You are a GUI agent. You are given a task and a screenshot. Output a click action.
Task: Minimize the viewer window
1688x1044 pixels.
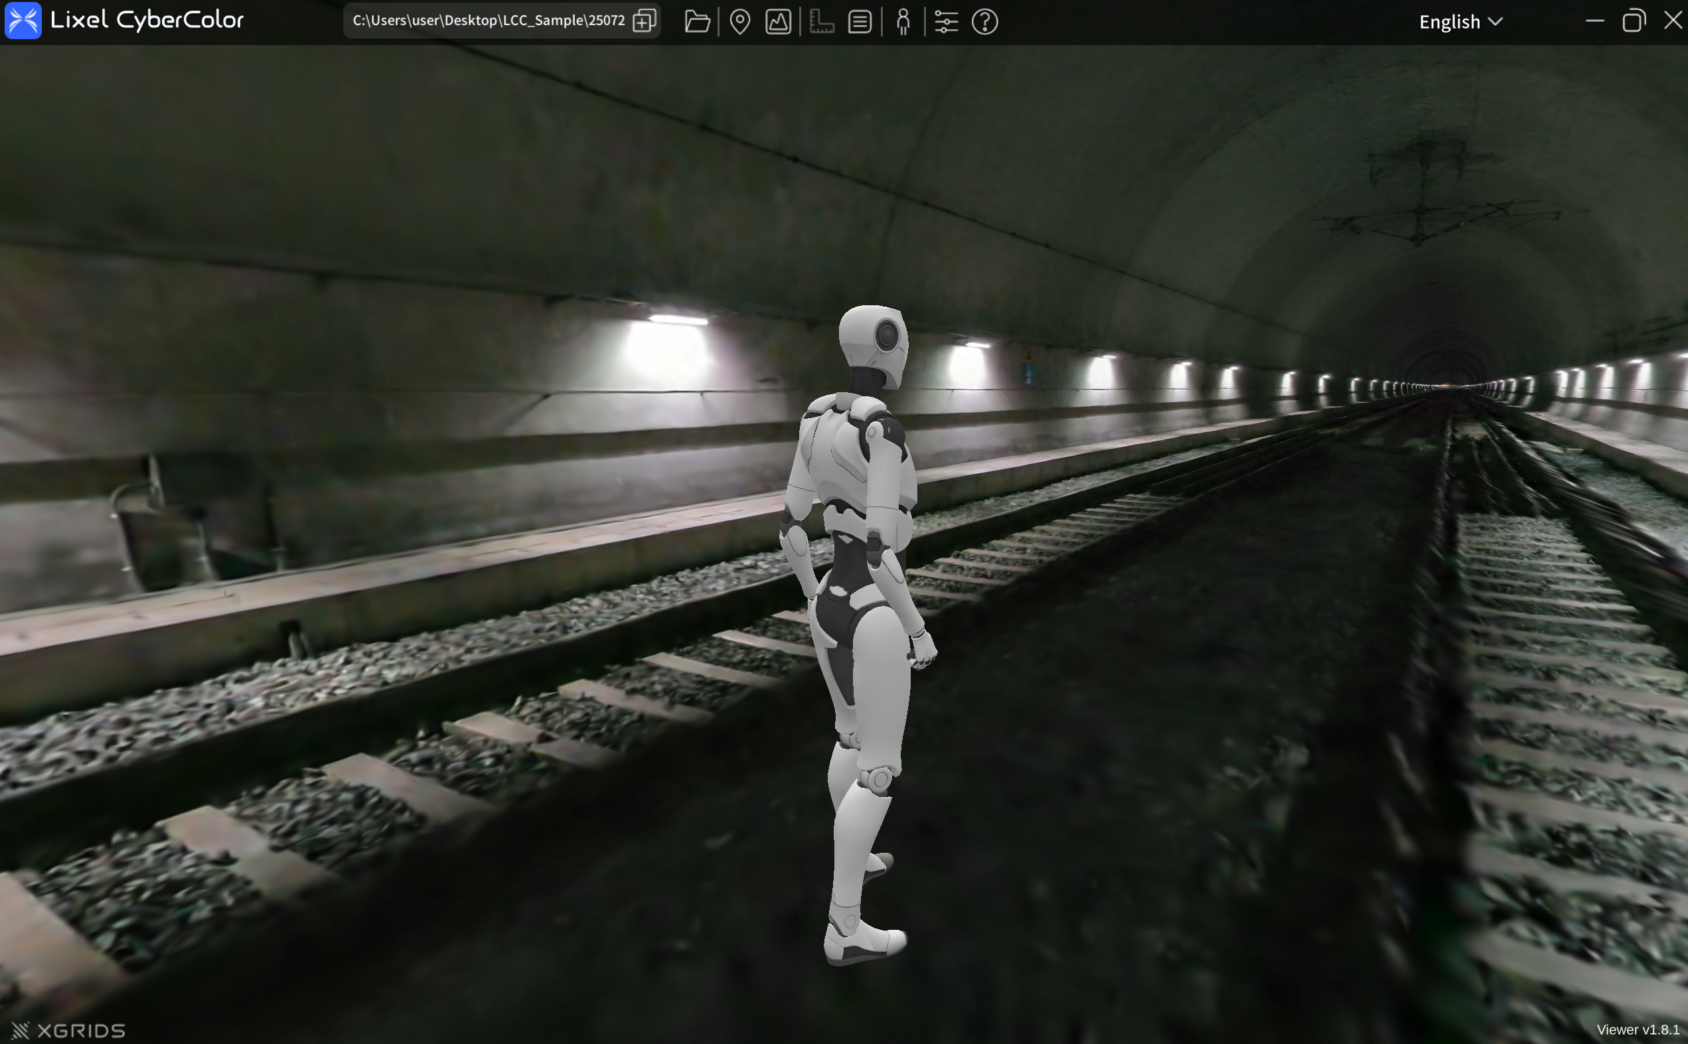click(x=1595, y=21)
